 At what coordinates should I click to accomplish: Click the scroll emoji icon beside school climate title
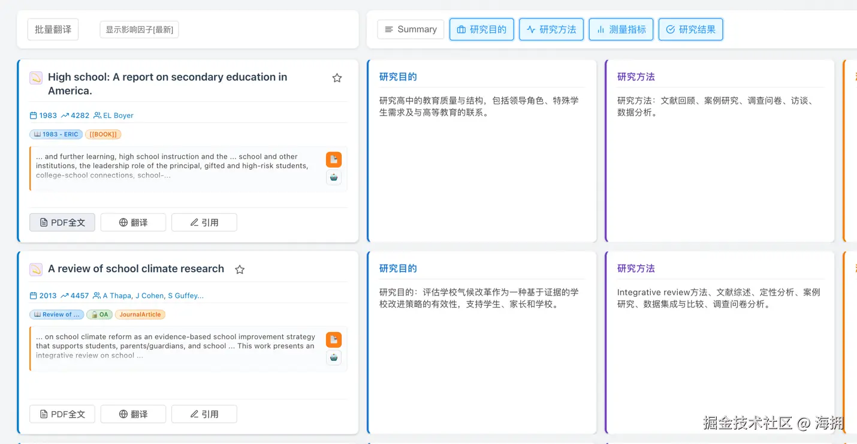[36, 269]
